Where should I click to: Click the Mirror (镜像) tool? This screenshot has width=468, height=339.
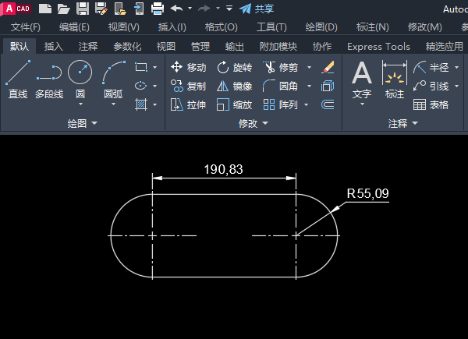pos(234,87)
